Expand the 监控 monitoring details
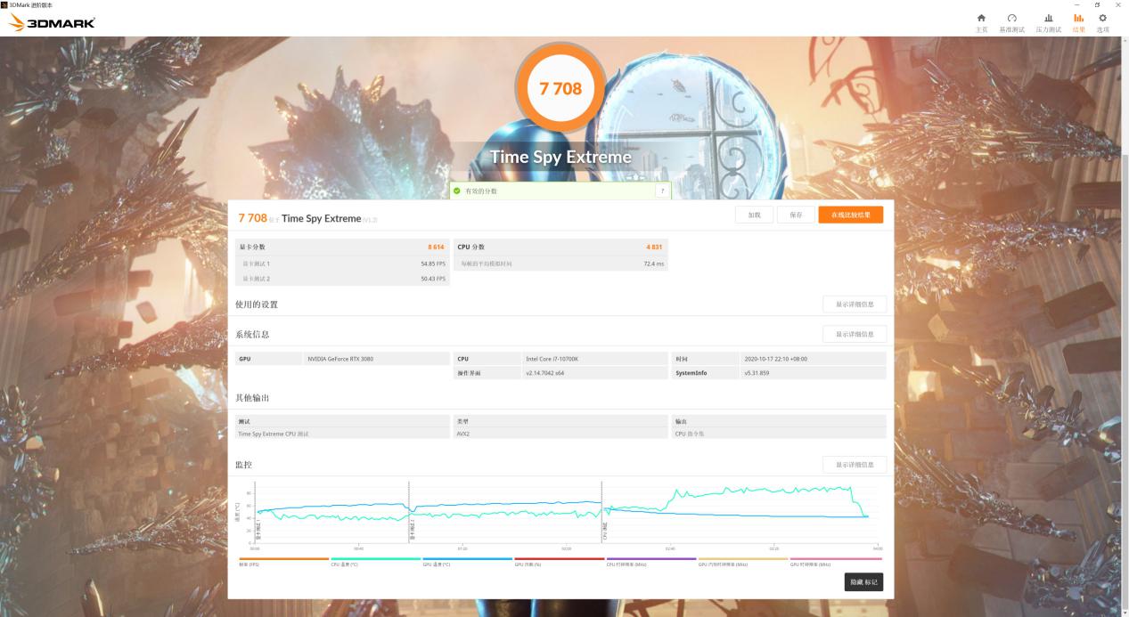Viewport: 1129px width, 617px height. (854, 464)
